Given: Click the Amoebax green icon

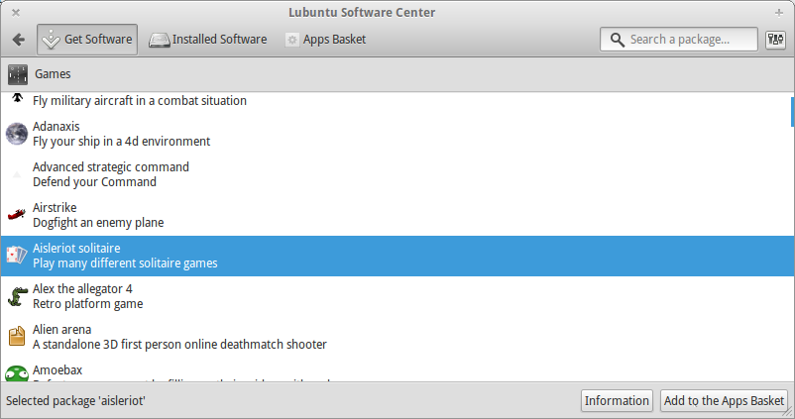Looking at the screenshot, I should pos(17,373).
